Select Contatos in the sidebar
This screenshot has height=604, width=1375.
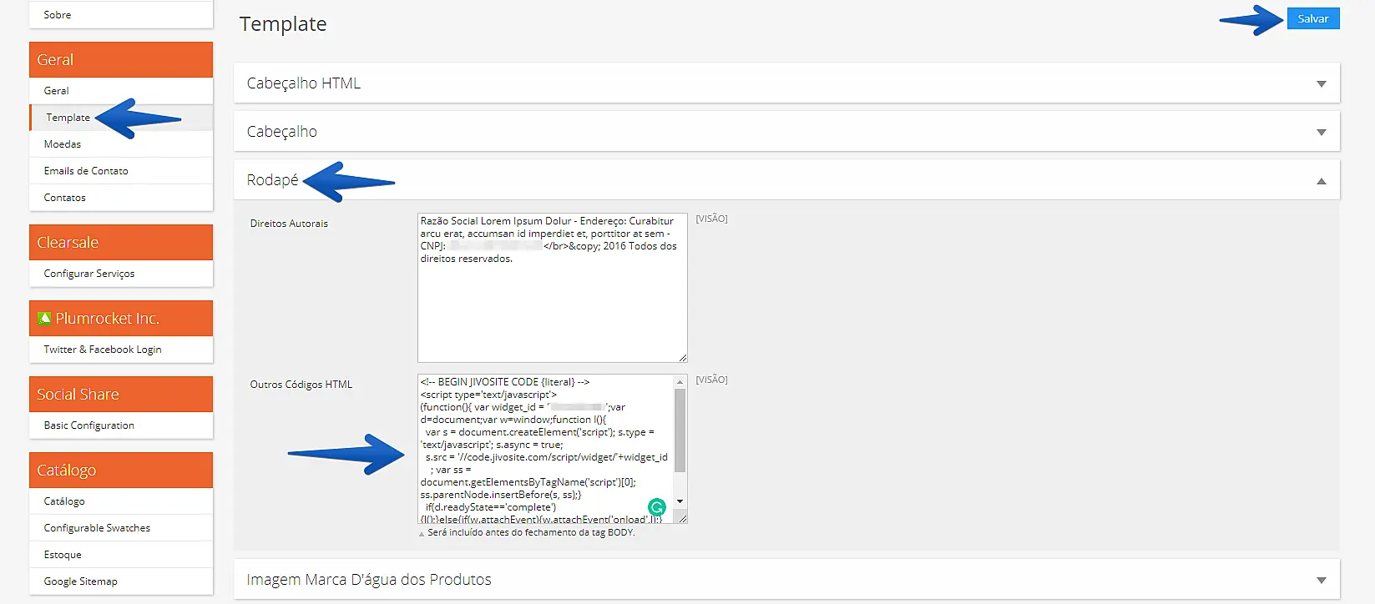pyautogui.click(x=65, y=198)
